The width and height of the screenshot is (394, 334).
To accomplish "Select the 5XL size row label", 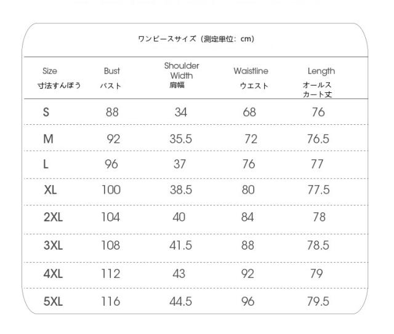I will tap(53, 301).
